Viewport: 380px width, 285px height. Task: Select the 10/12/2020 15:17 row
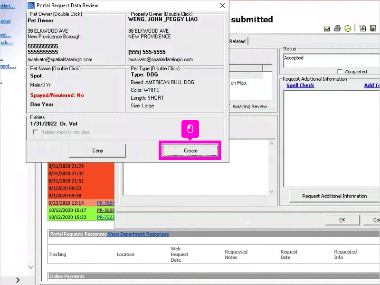tap(81, 210)
